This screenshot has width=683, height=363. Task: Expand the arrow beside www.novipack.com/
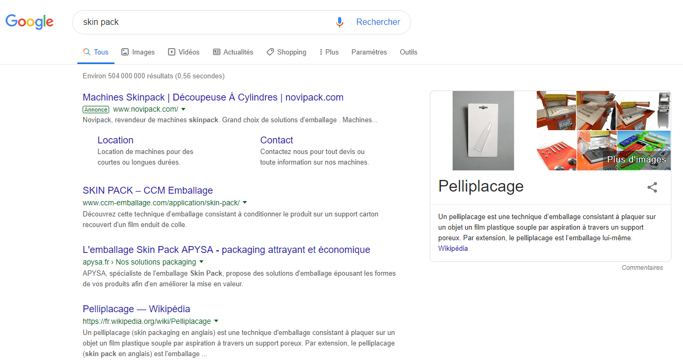pos(183,110)
